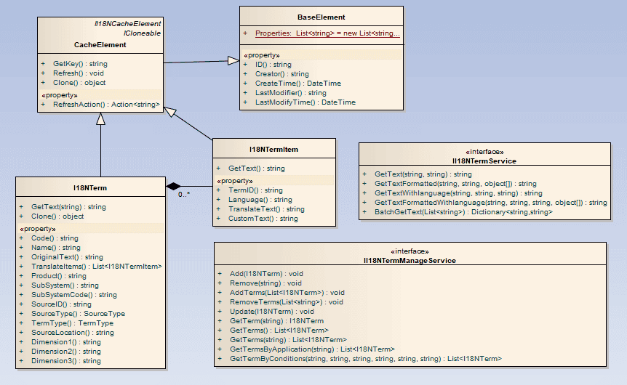Select the I18NTermItem class title
The image size is (627, 385).
click(273, 149)
